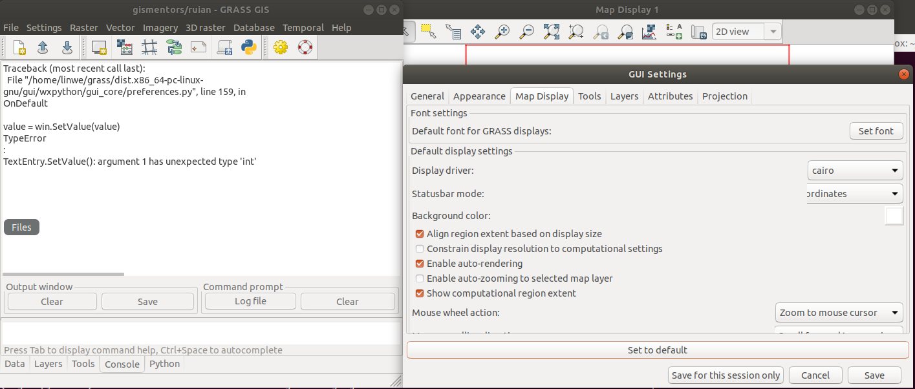Select the Pan tool in Map Display
This screenshot has width=915, height=389.
pos(478,31)
